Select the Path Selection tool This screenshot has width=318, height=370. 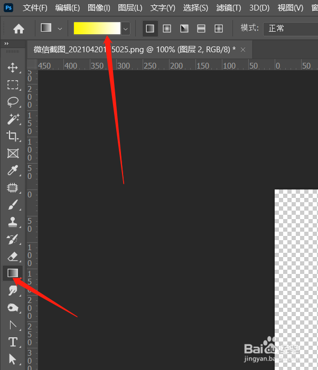tap(13, 359)
